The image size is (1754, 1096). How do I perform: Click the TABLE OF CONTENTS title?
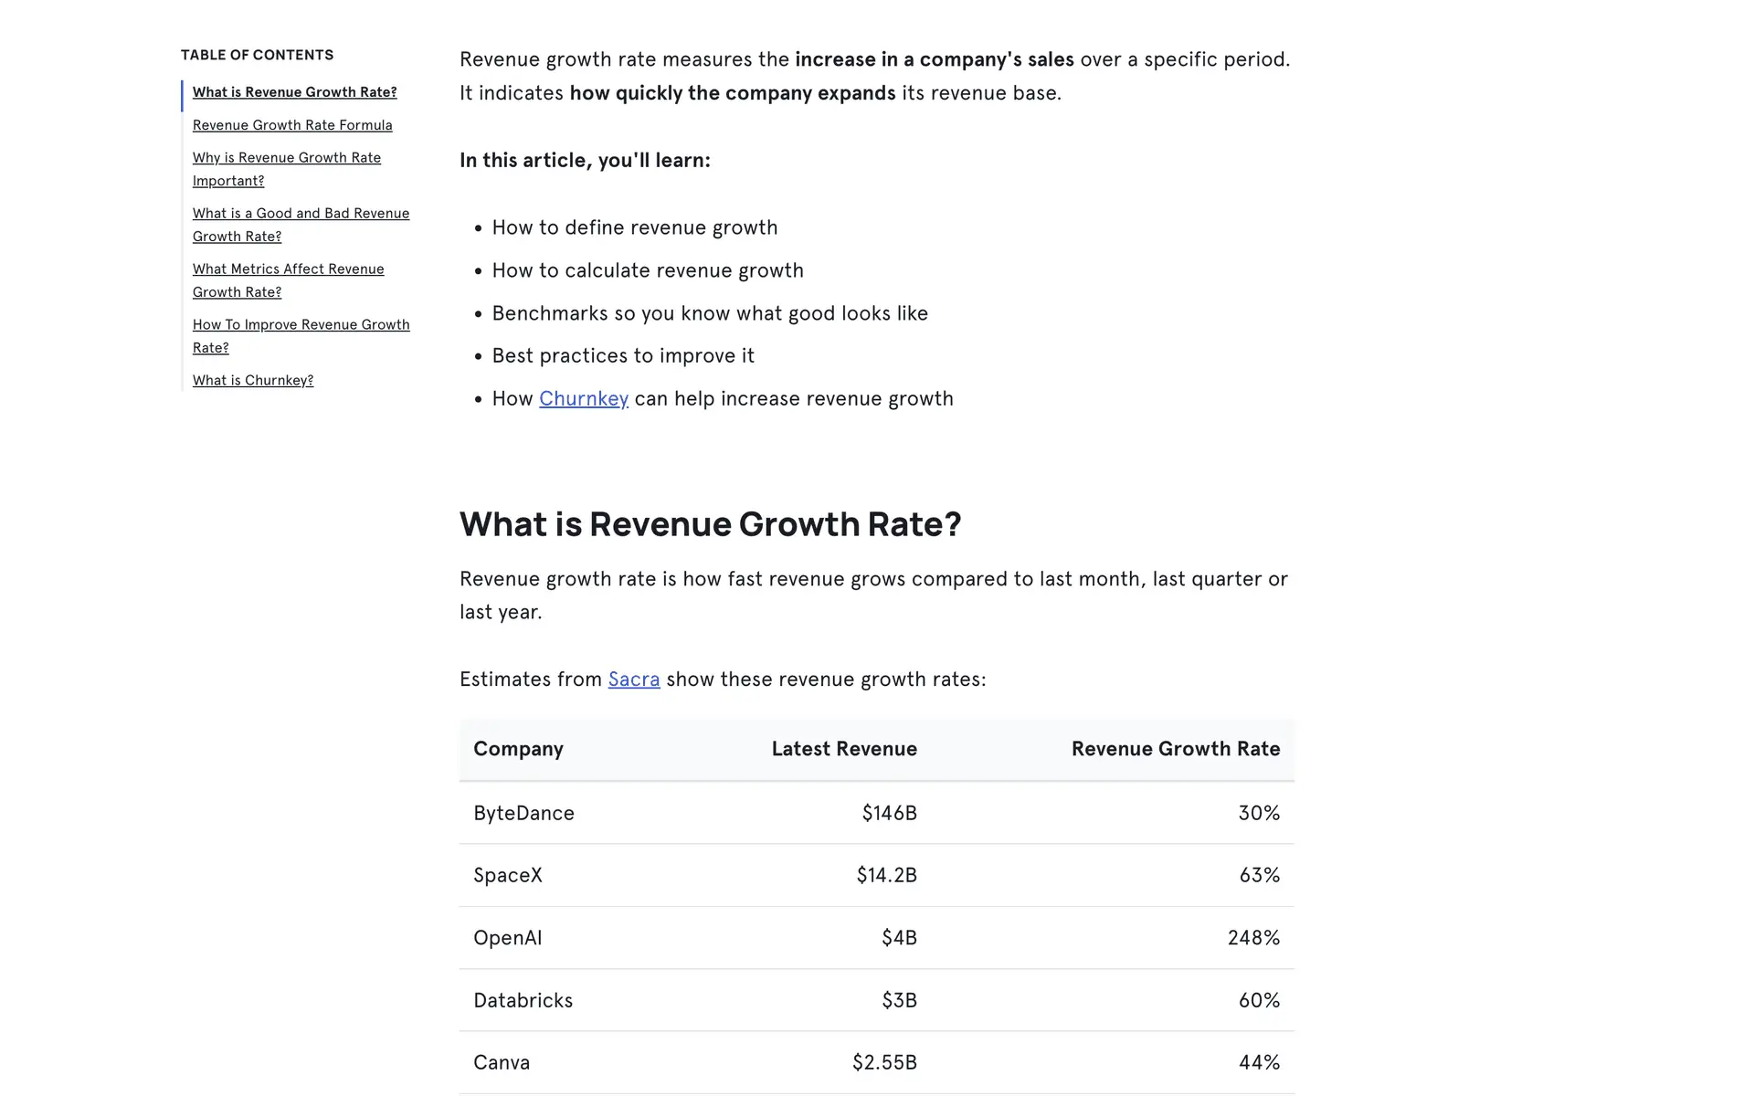click(257, 55)
